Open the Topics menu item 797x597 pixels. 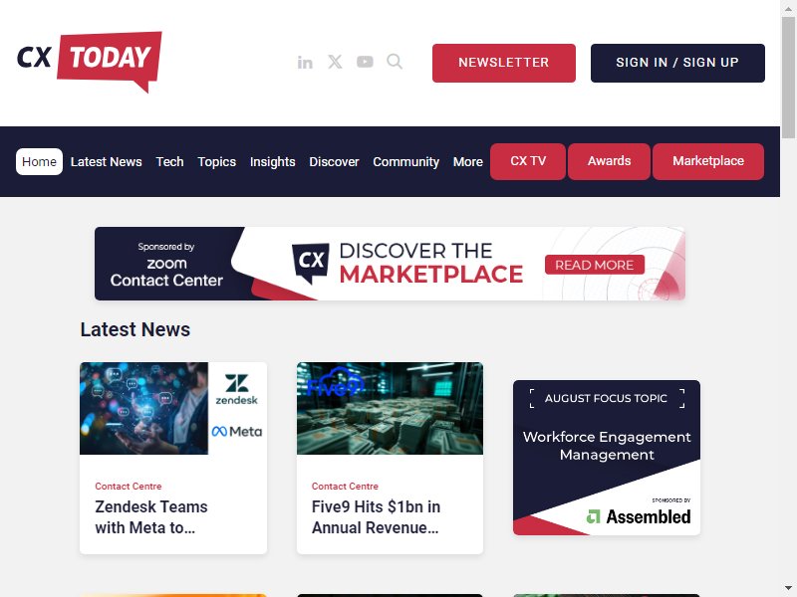[x=216, y=161]
